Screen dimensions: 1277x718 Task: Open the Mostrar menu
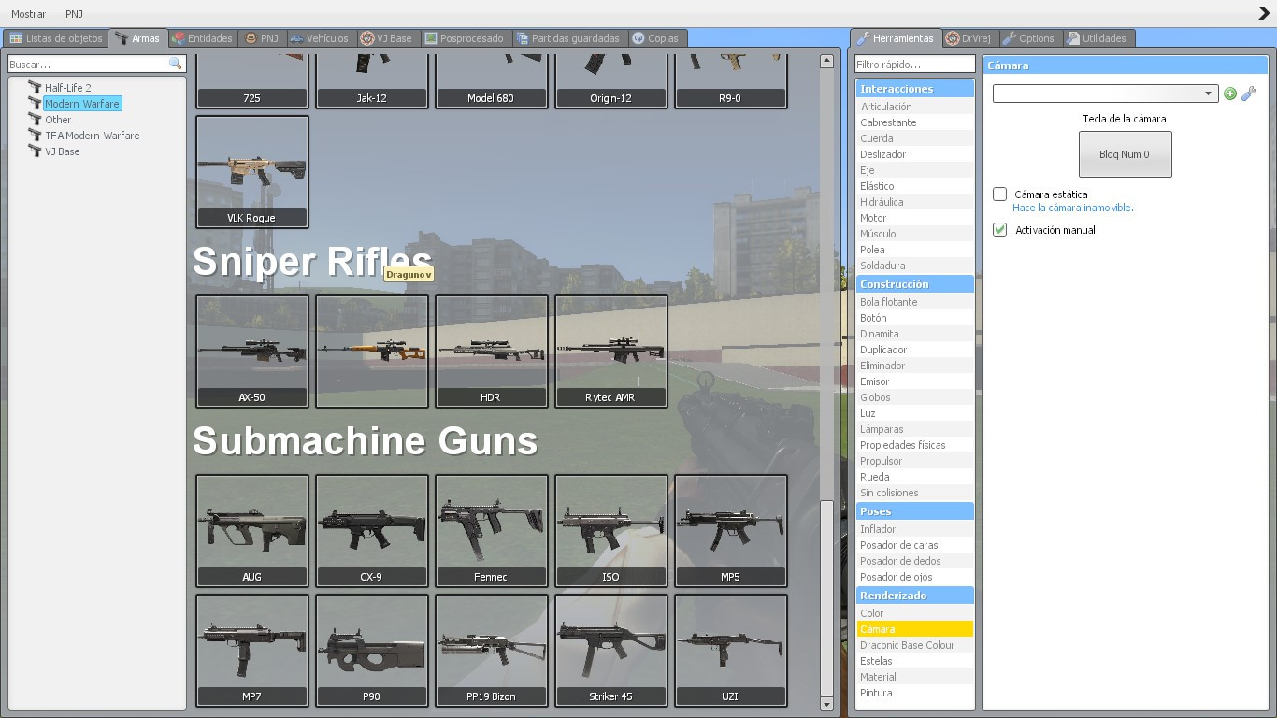point(28,13)
